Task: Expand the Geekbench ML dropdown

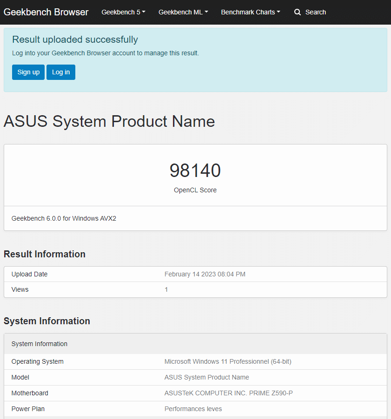Action: pos(183,12)
